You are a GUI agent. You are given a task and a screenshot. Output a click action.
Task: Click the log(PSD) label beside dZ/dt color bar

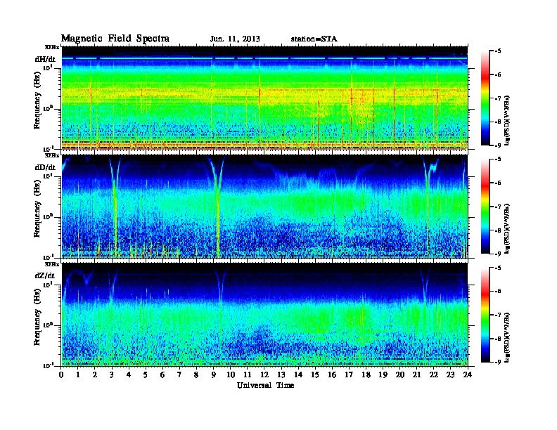pyautogui.click(x=507, y=338)
